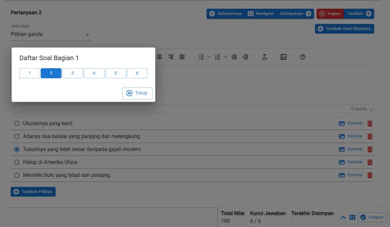Delete the choice 'Tubuhnya yang lebih besar'
Viewport: 390px width, 227px height.
click(x=370, y=149)
